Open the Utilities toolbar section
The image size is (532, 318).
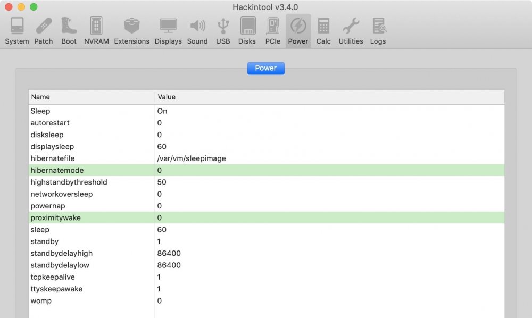[x=351, y=31]
